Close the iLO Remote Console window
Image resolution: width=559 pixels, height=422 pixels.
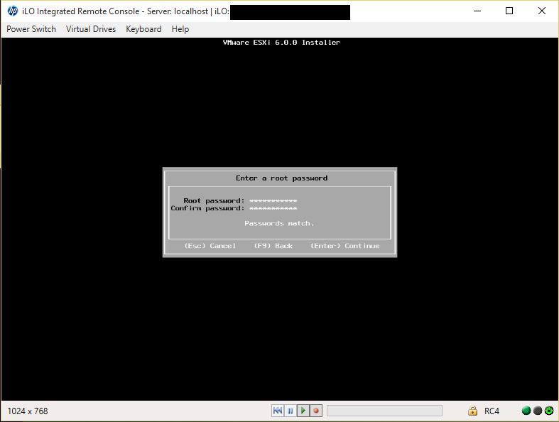[542, 11]
